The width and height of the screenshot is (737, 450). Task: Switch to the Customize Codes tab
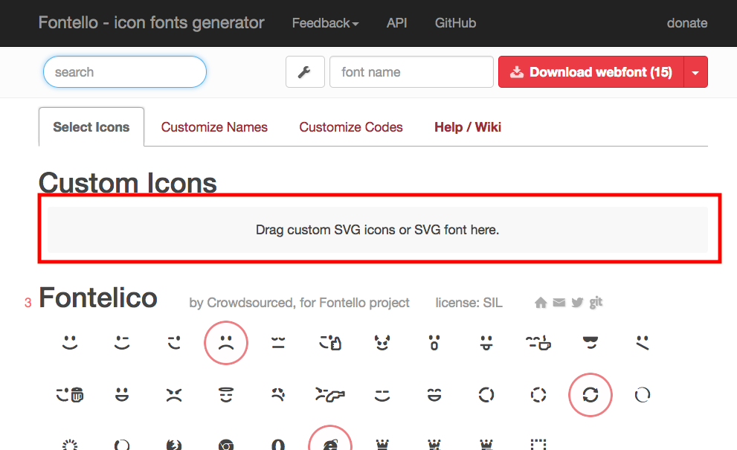(x=351, y=127)
